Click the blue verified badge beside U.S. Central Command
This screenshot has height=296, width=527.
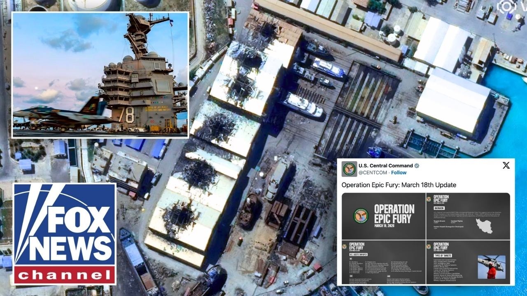[417, 166]
